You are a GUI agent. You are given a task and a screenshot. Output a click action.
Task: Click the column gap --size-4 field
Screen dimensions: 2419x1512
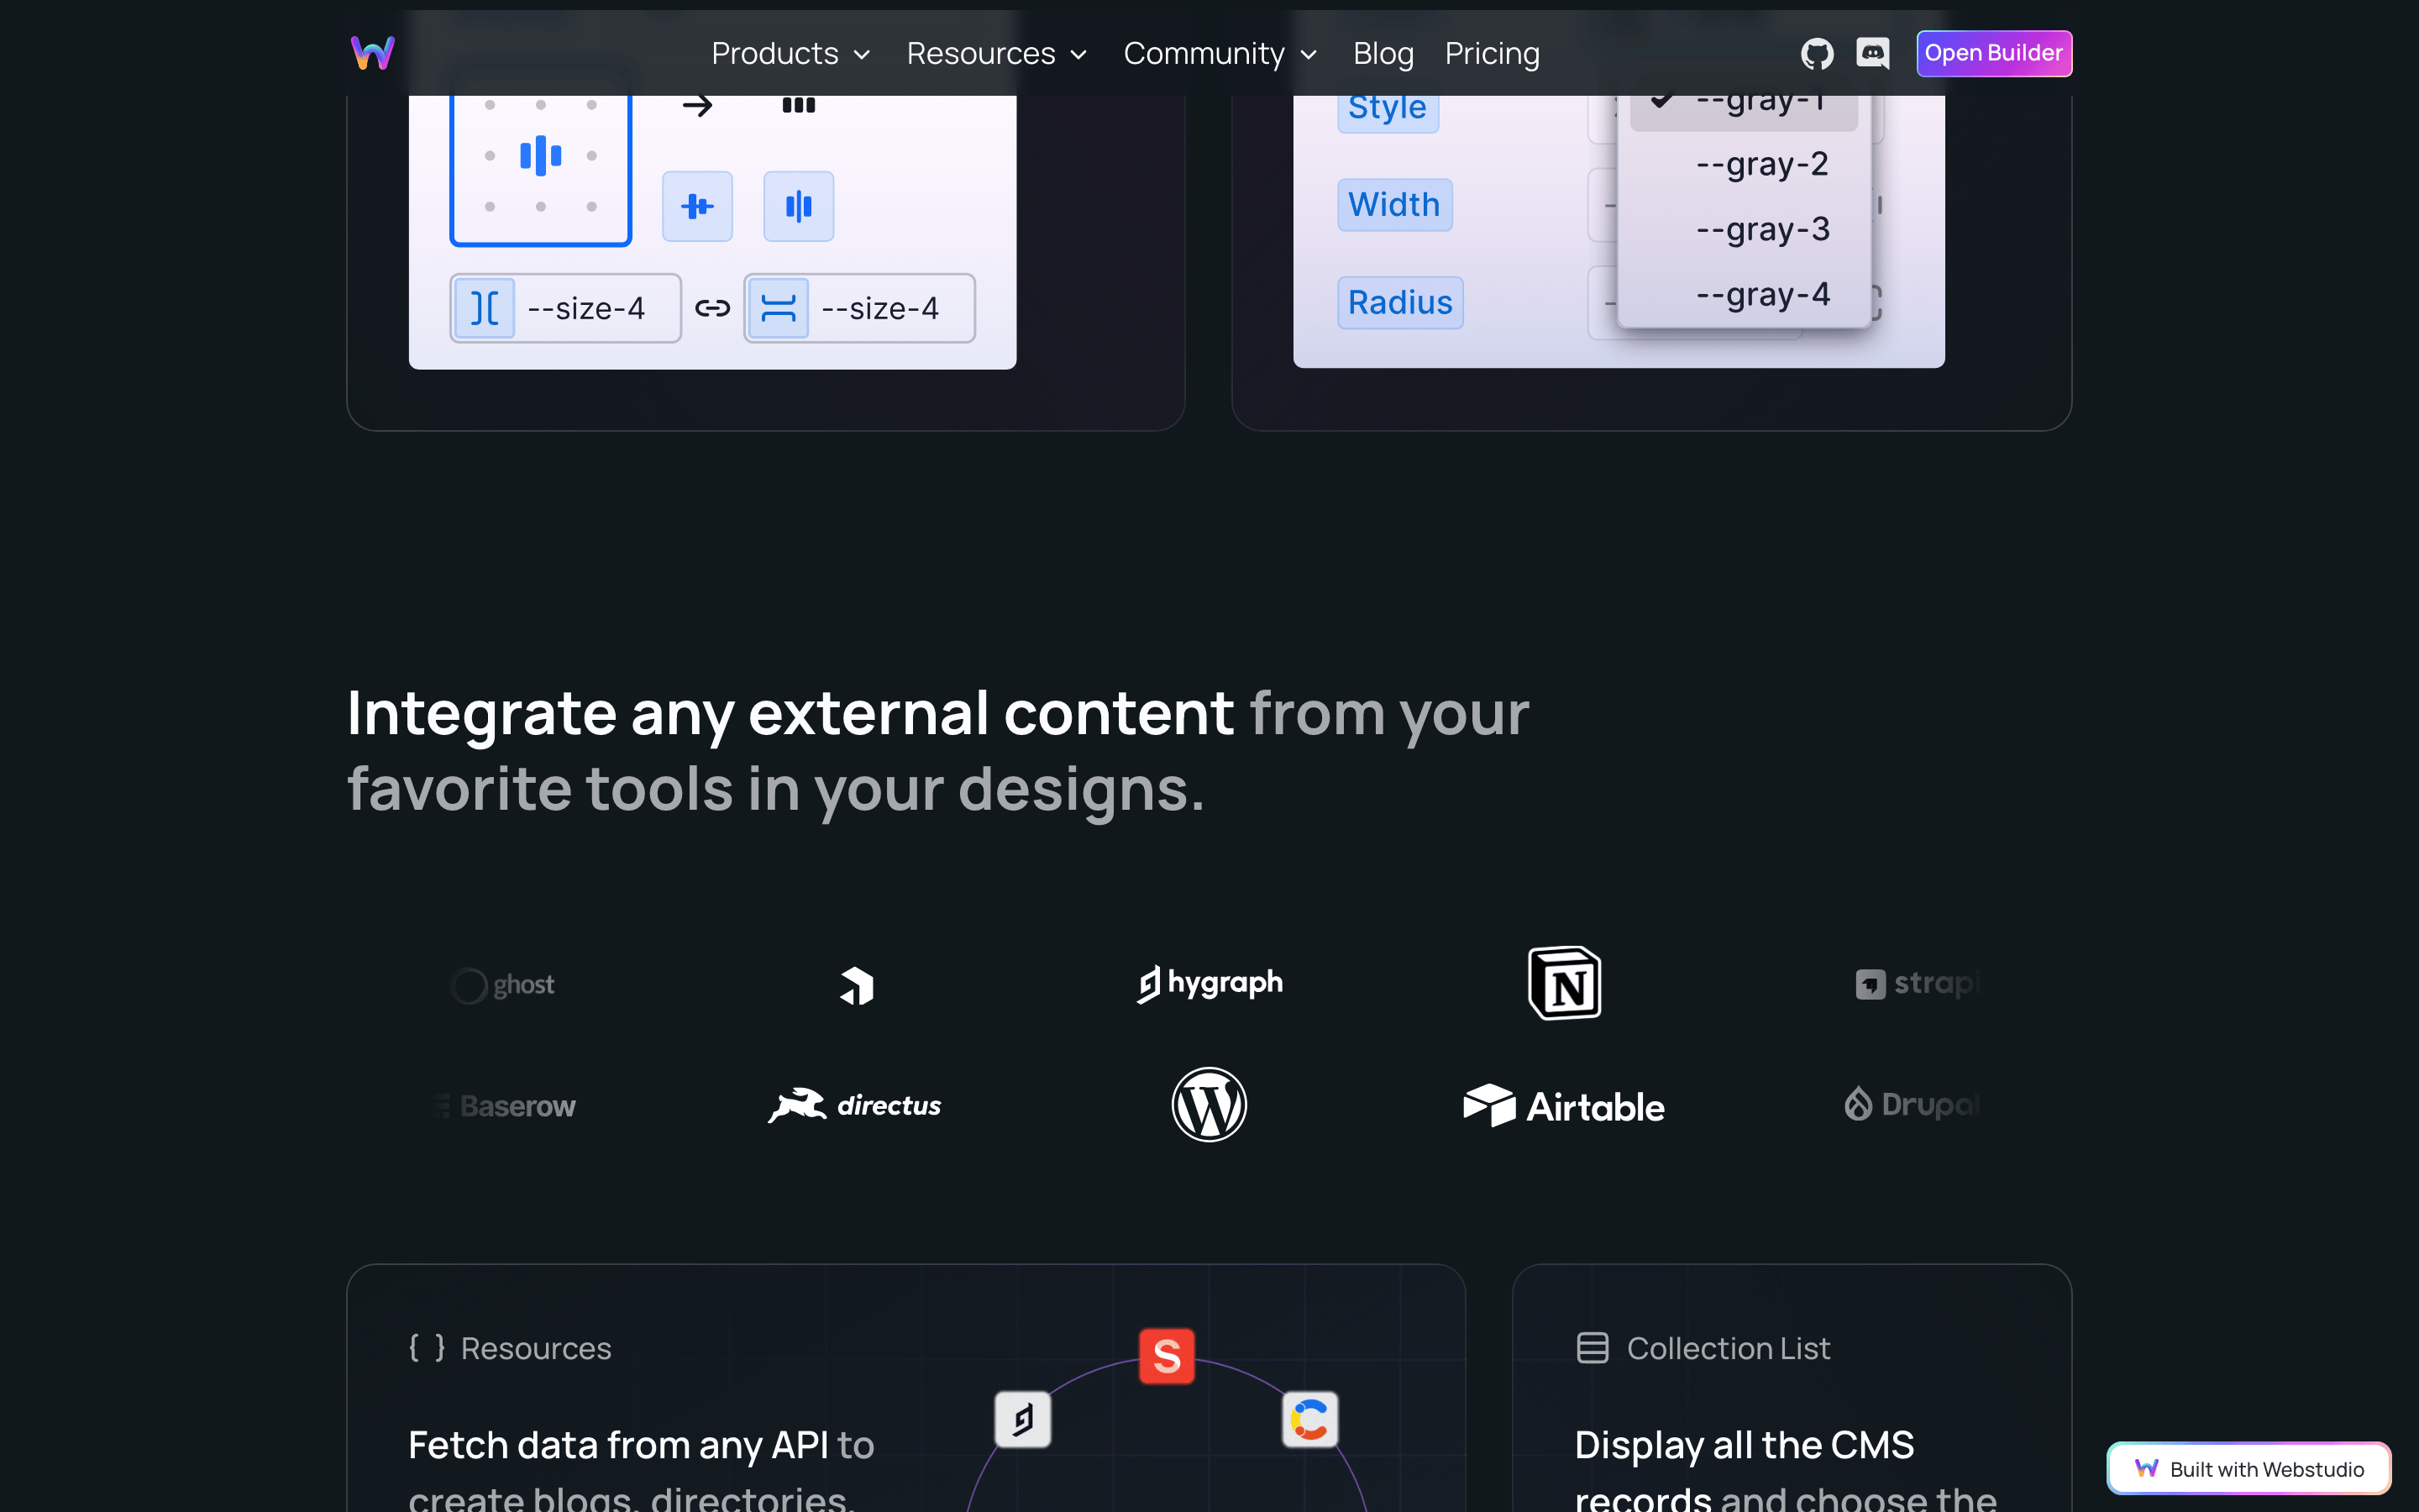(566, 308)
